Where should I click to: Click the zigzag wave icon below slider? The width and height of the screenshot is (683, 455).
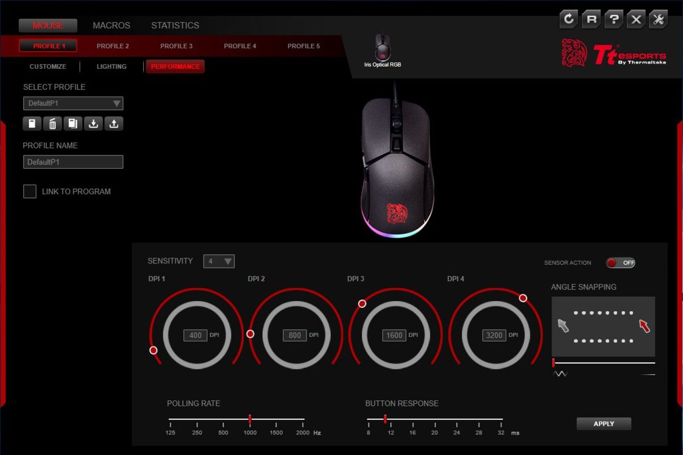tap(560, 374)
